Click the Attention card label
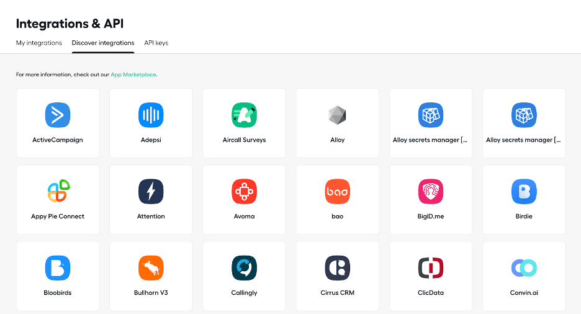Viewport: 581px width, 314px height. [151, 216]
